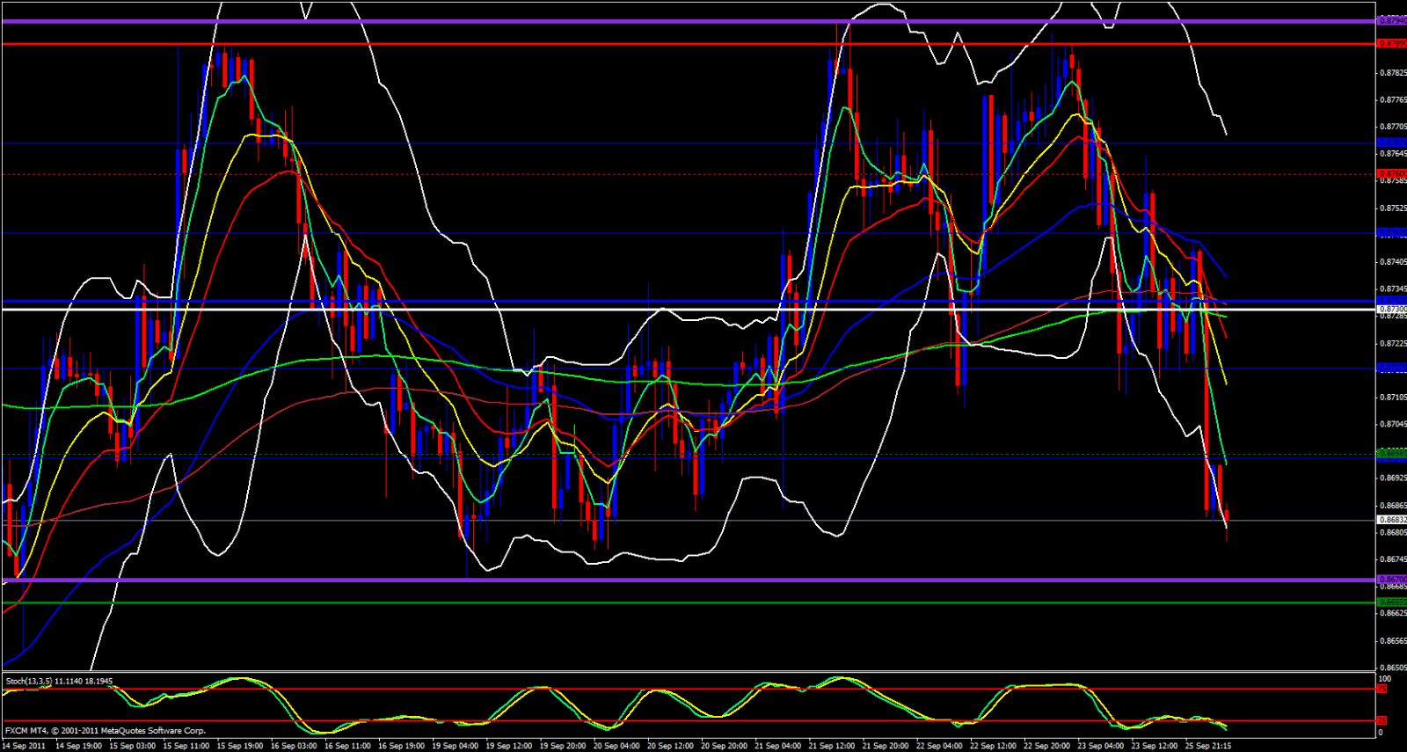Click the 19 Sep 12:00 time label
This screenshot has width=1407, height=752.
(x=508, y=746)
